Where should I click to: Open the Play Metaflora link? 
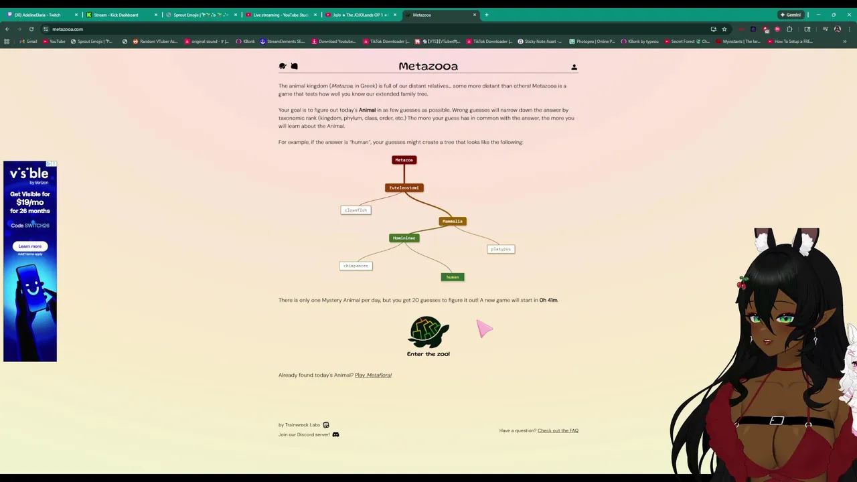(373, 375)
